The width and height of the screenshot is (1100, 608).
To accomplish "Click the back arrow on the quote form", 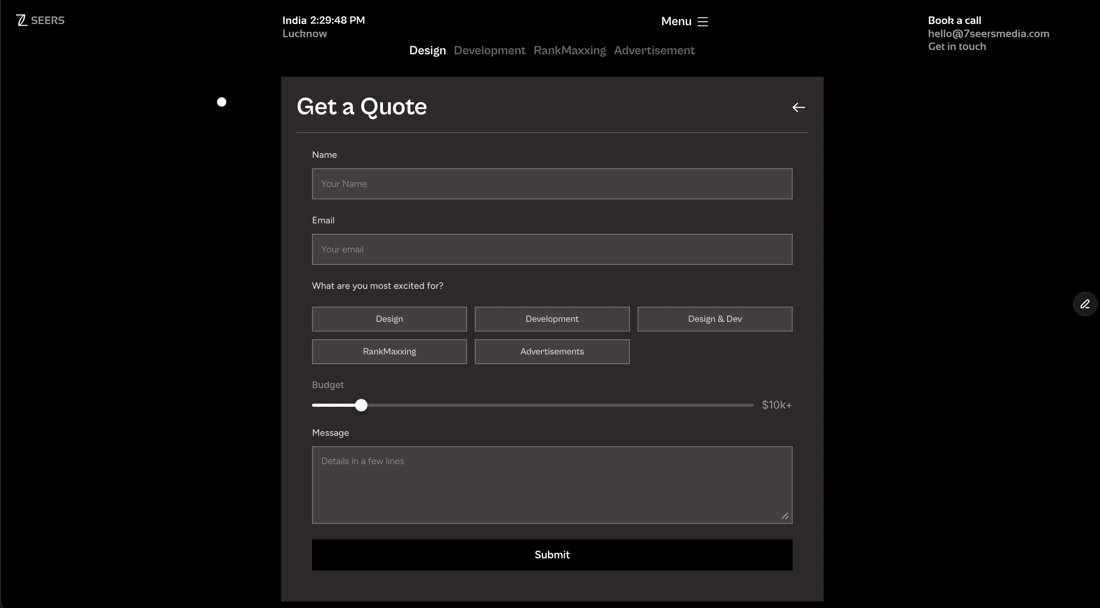I will pos(798,107).
